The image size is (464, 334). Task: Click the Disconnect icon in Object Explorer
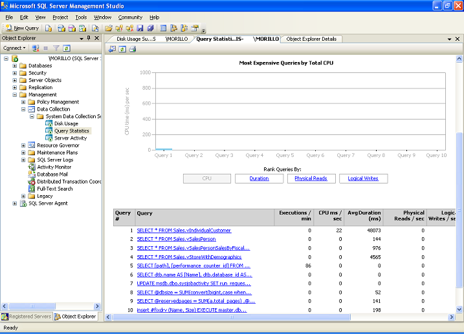[x=36, y=48]
